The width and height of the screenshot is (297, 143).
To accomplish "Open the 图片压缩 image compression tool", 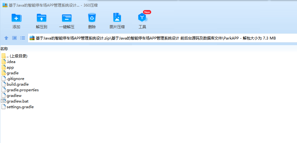I will 117,17.
